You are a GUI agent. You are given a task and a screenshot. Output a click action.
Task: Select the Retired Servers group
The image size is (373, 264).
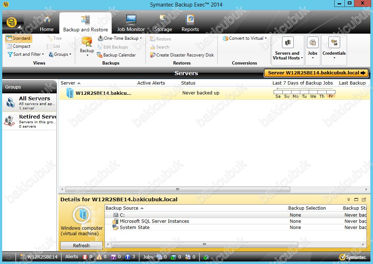coord(30,121)
